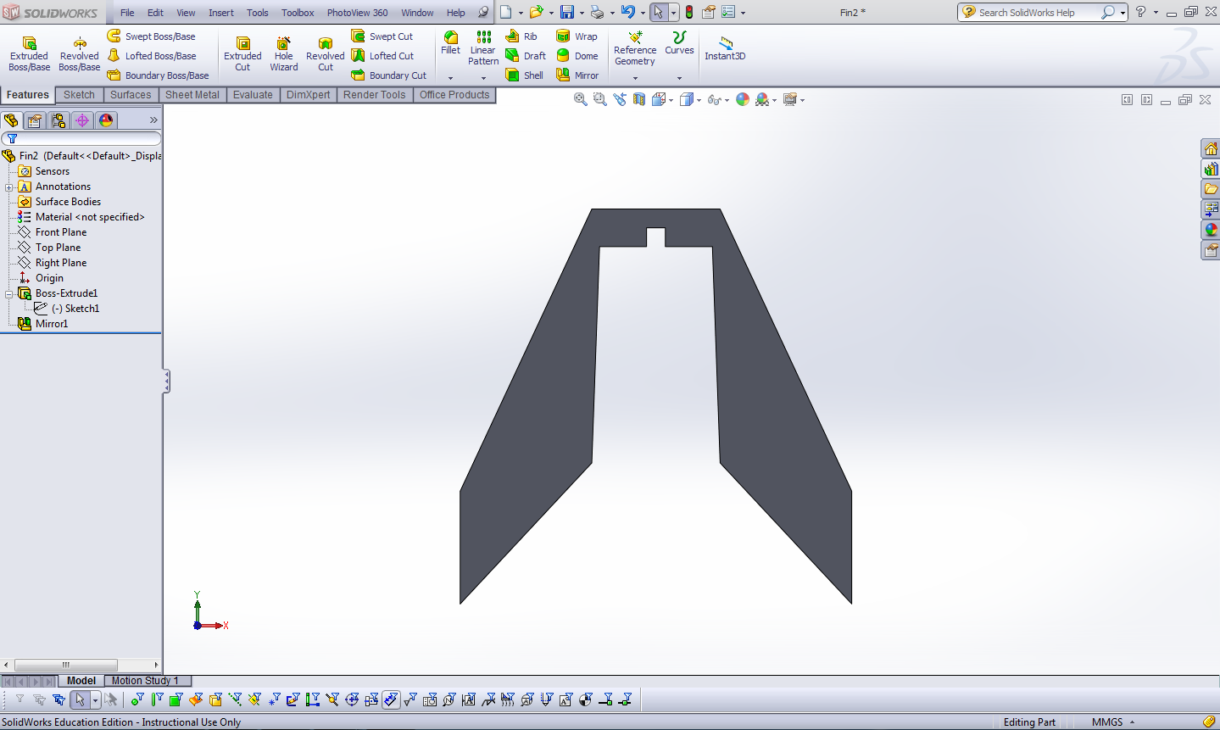
Task: Open the DimXpertManager tab icon
Action: (82, 120)
